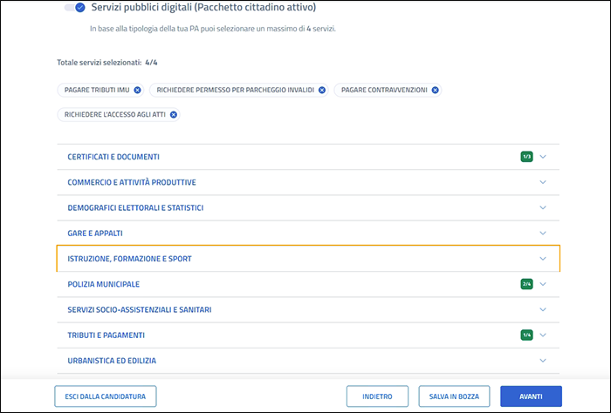This screenshot has width=611, height=413.
Task: Open the Polizia Municipale category
Action: click(103, 284)
